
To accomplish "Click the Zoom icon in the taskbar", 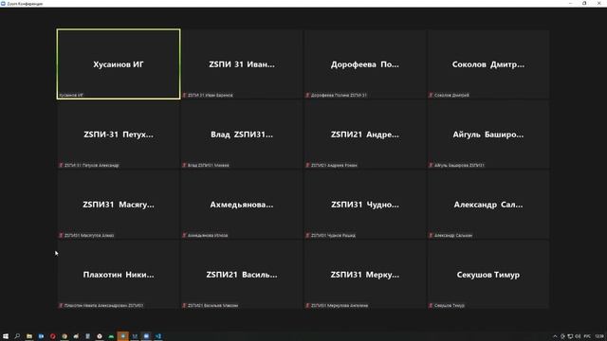I will tap(146, 336).
